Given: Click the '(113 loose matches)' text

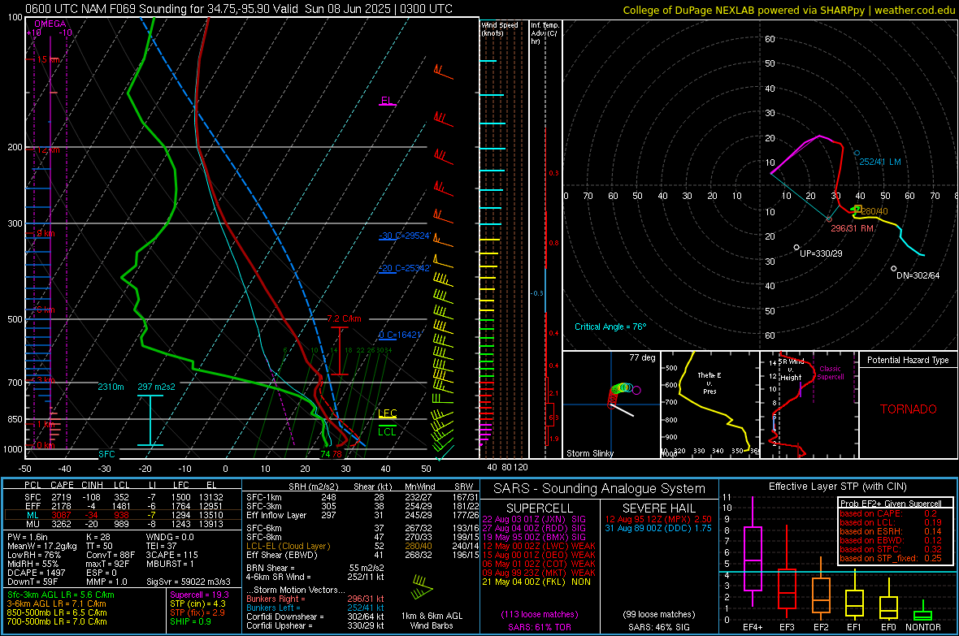Looking at the screenshot, I should 540,614.
